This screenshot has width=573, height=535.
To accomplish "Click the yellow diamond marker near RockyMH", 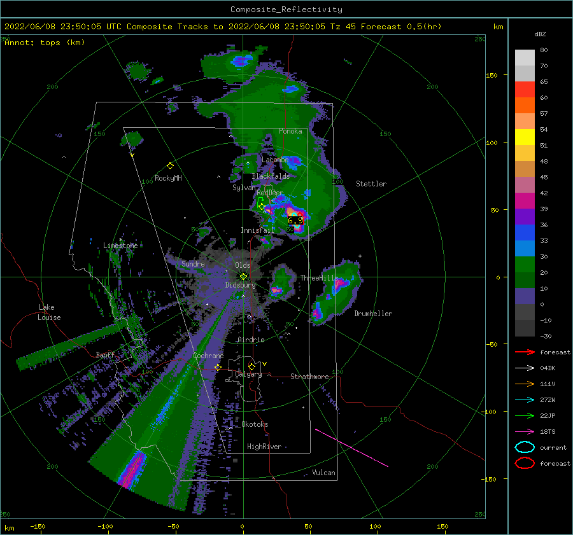I will [x=170, y=166].
